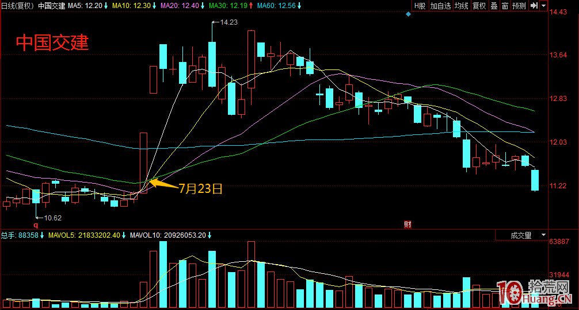Open the 复权 adjustment option
Image resolution: width=579 pixels, height=310 pixels.
click(x=479, y=6)
